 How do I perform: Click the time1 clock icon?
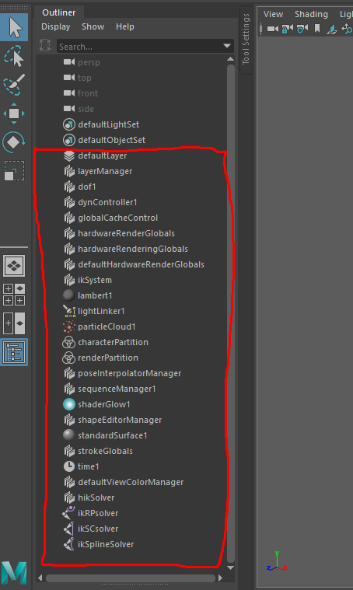click(69, 466)
